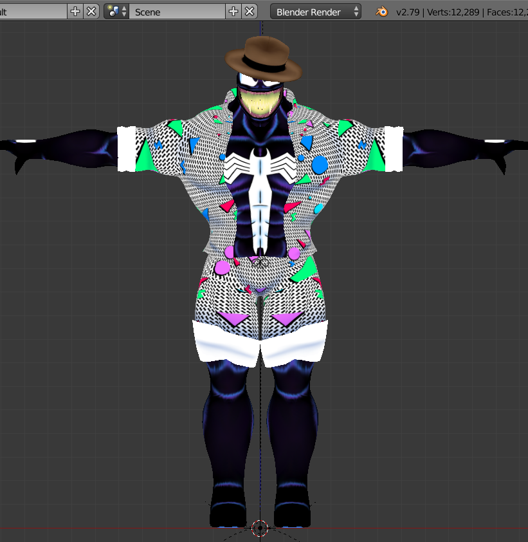Delete the current Scene
Viewport: 528px width, 542px height.
tap(250, 12)
